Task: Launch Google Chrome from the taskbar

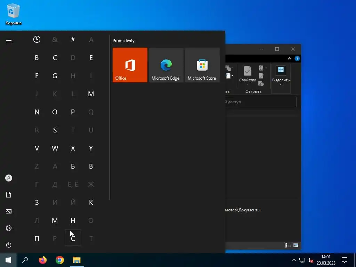Action: pos(60,260)
